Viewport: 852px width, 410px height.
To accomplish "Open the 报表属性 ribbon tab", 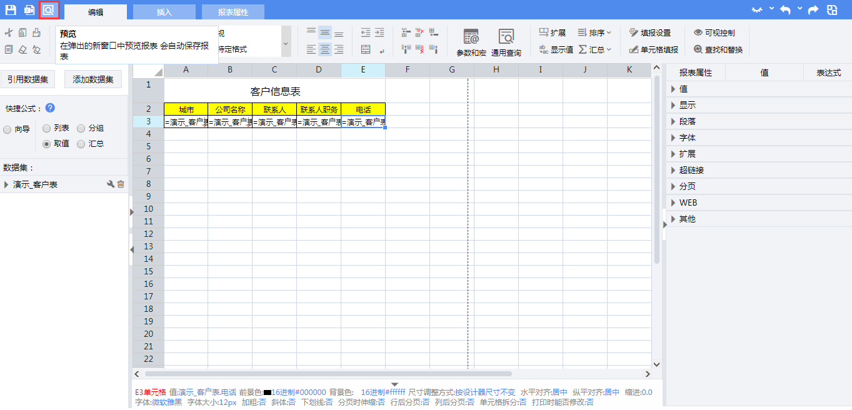I will 233,12.
